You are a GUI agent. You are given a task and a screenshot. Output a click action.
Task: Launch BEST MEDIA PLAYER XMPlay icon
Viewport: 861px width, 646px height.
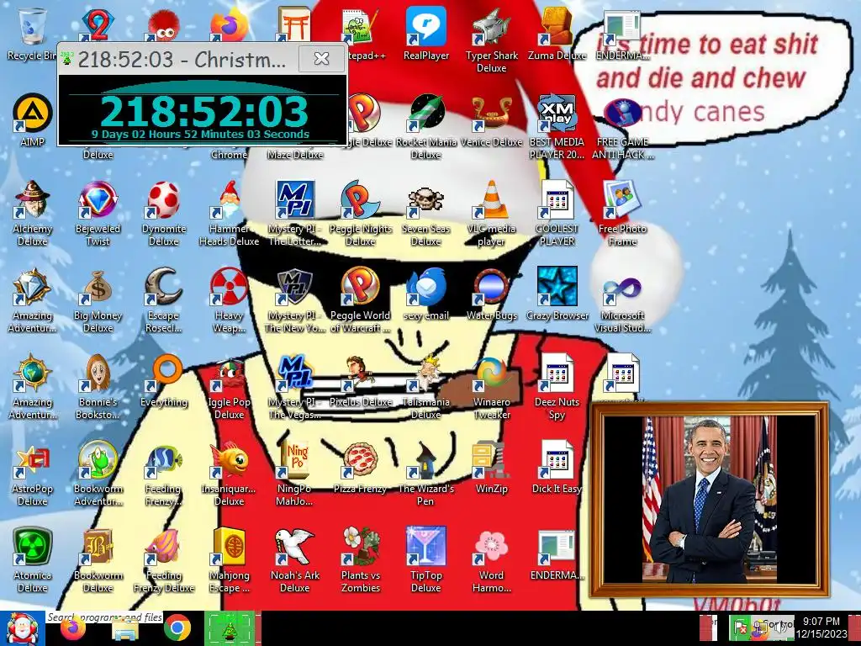(557, 128)
